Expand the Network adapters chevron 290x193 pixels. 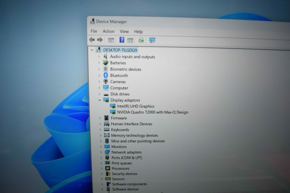101,152
